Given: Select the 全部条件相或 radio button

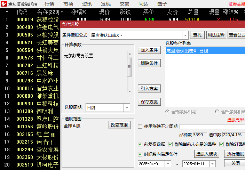Looking at the screenshot, I should [217, 112].
